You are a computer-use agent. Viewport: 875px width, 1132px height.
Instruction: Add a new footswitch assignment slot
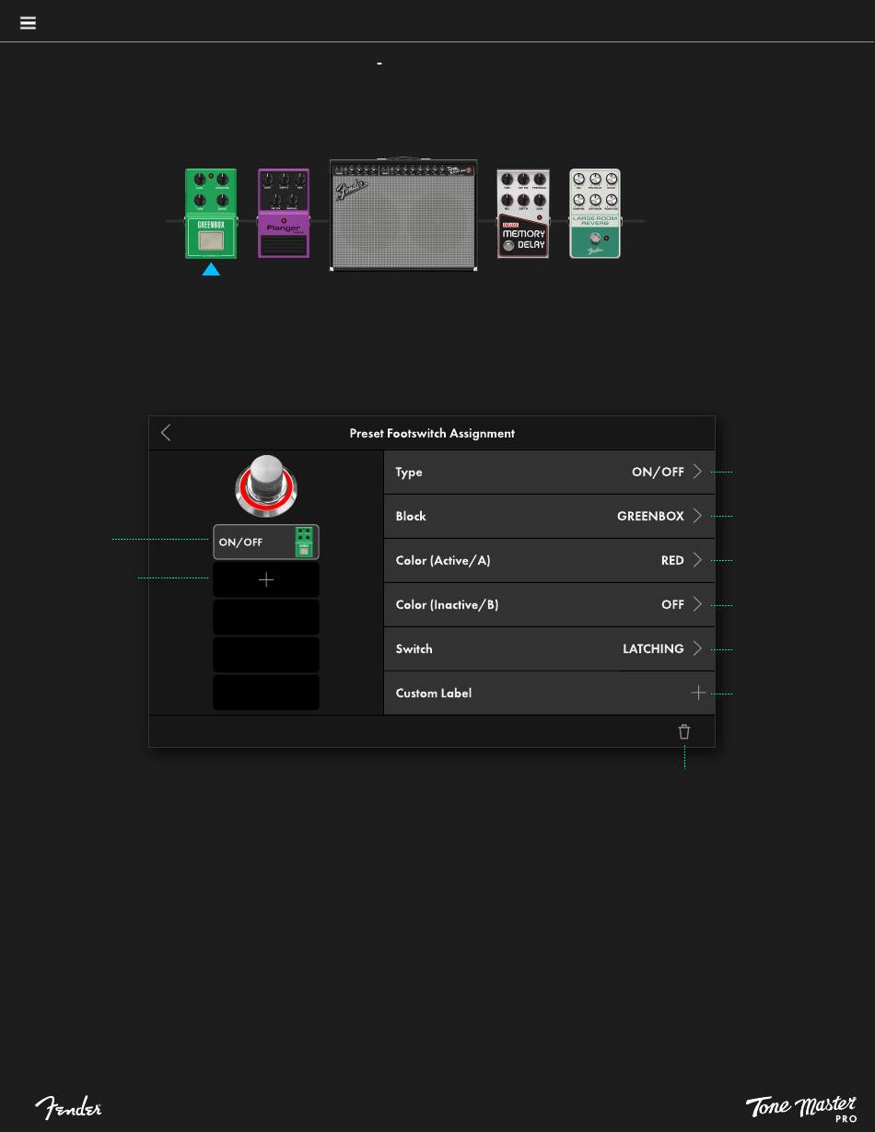(266, 580)
